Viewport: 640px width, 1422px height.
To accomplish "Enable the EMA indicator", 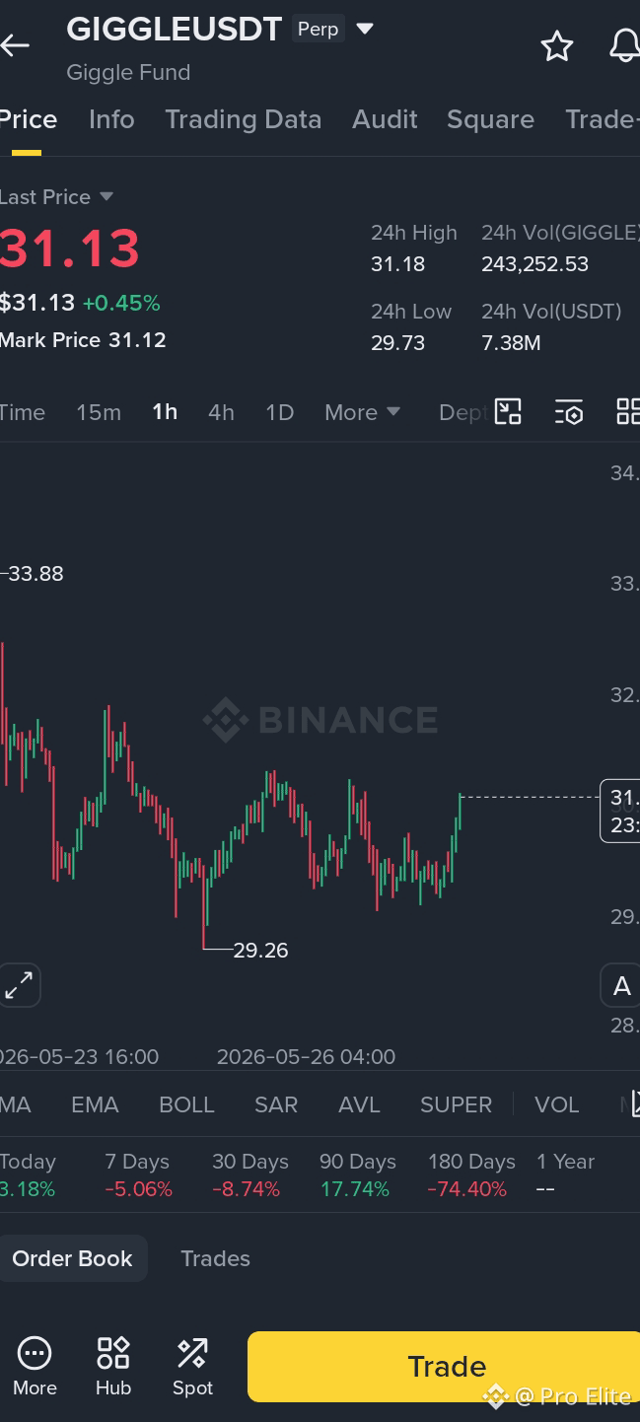I will [x=95, y=1104].
